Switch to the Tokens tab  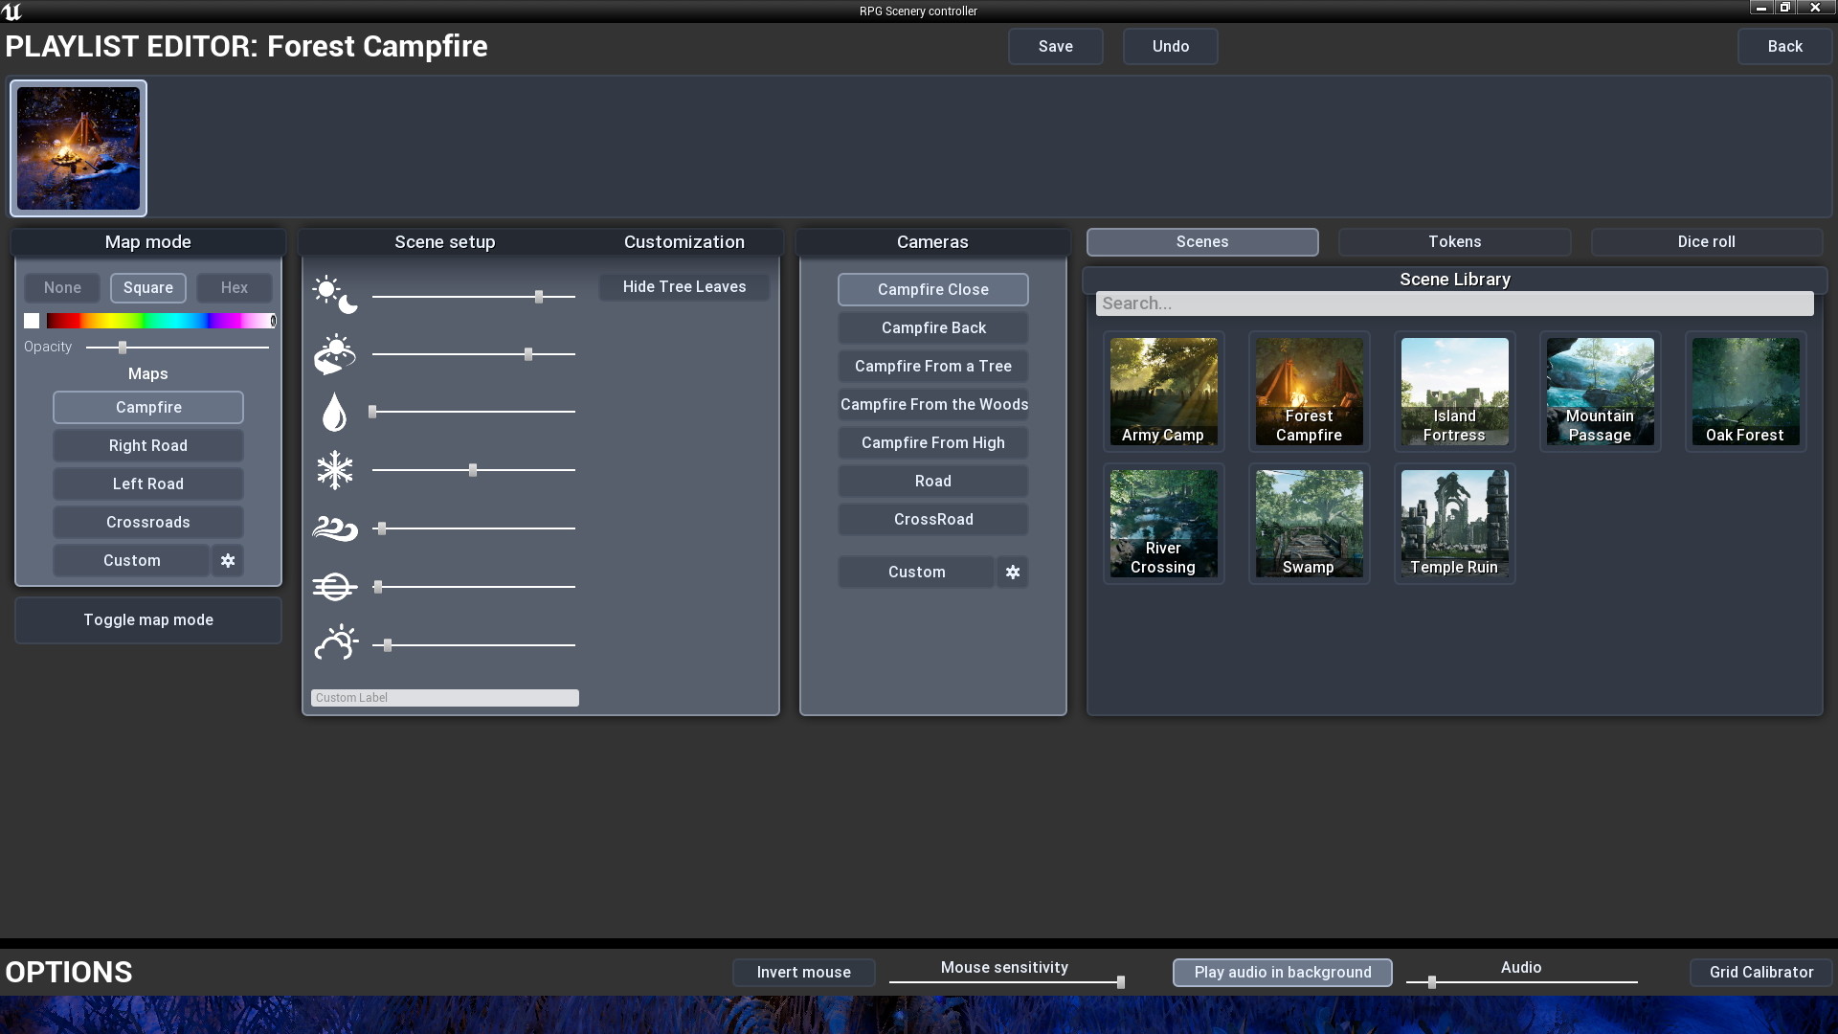click(1453, 241)
